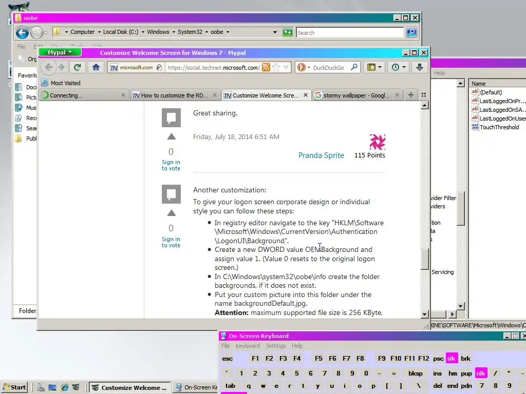The image size is (526, 394).
Task: Expand the System32 breadcrumb arrow
Action: click(206, 32)
